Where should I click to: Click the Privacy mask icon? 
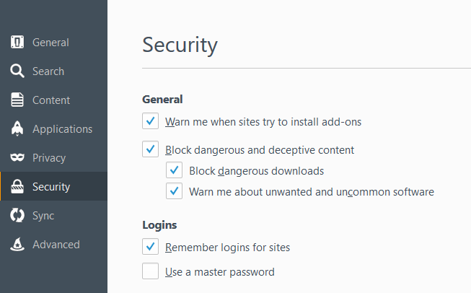(17, 158)
